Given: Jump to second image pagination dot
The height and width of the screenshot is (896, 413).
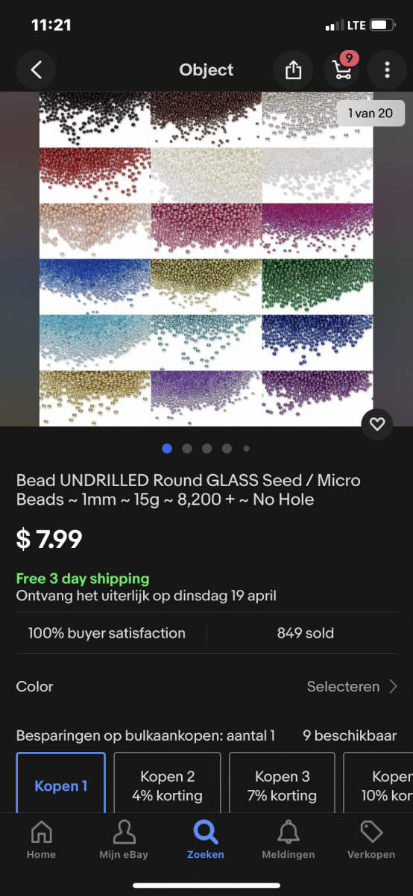Looking at the screenshot, I should [187, 449].
